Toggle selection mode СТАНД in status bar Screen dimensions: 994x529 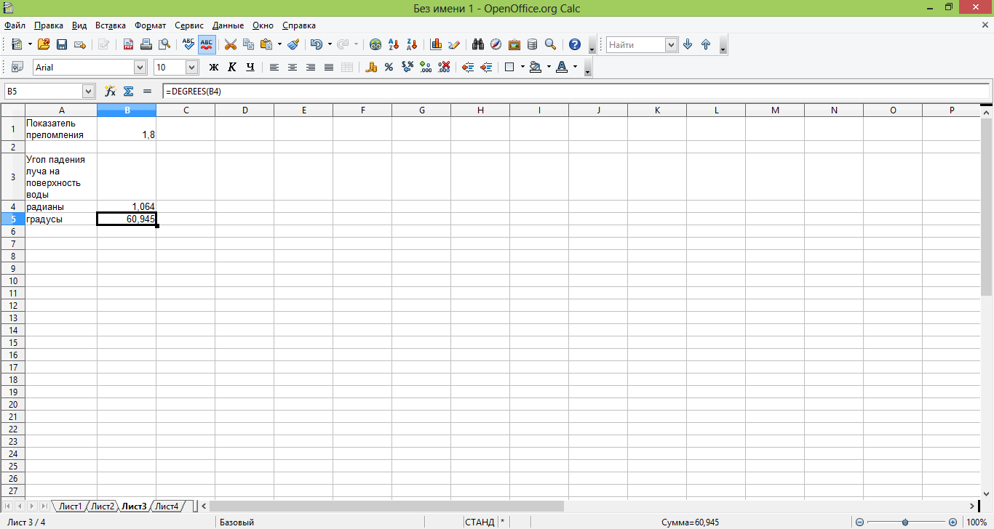pyautogui.click(x=480, y=522)
